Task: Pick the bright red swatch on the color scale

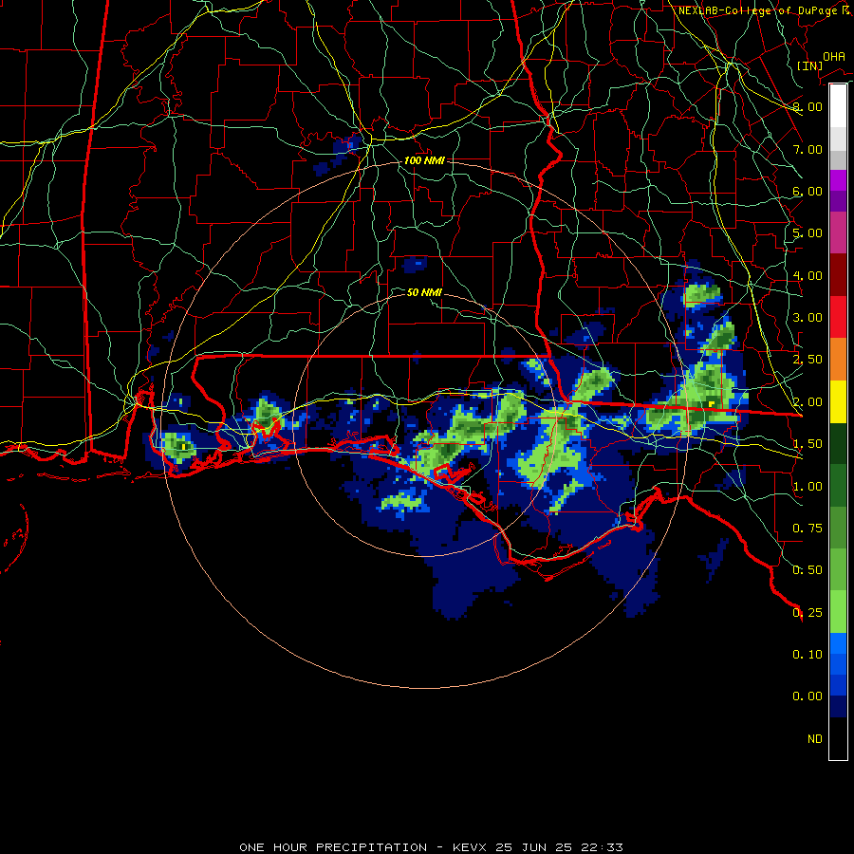Action: 838,317
